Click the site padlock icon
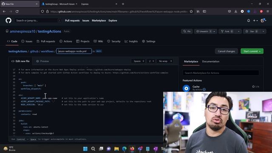The image size is (272, 153). pos(47,11)
